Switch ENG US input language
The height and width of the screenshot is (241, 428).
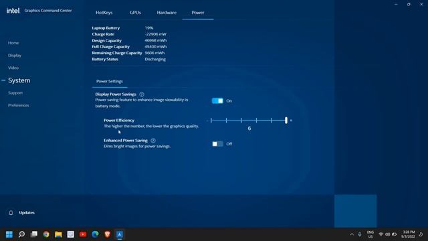370,234
